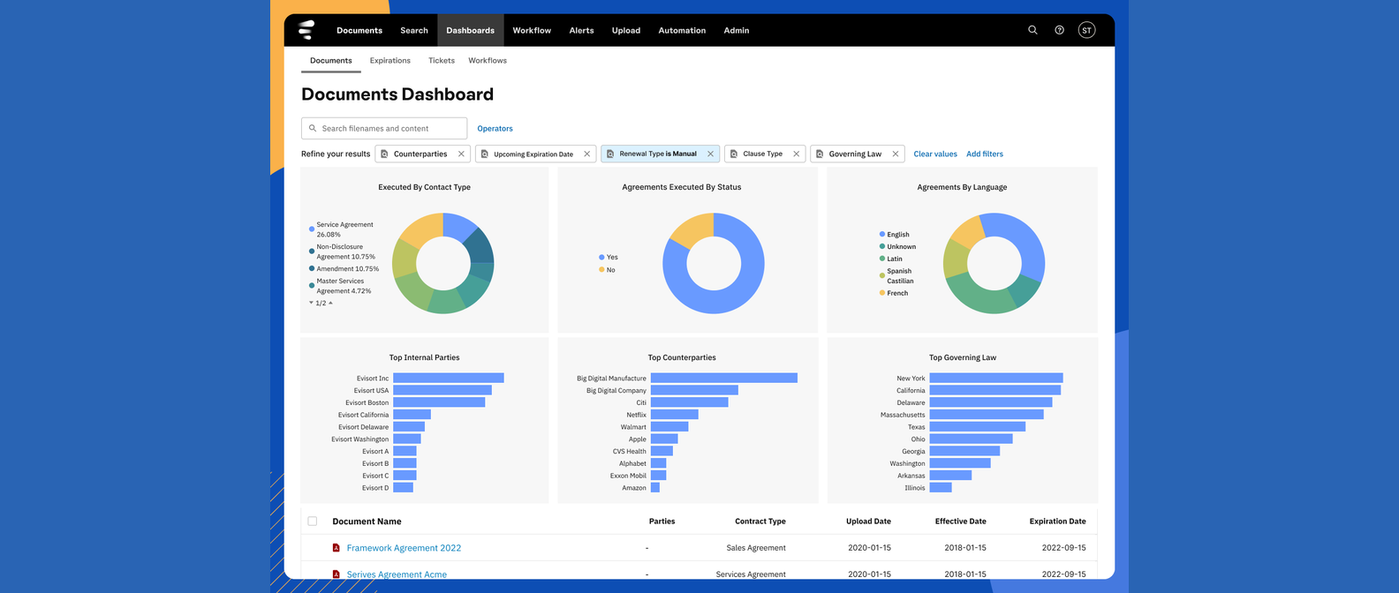
Task: Open the Clause Type filter chip
Action: [x=765, y=154]
